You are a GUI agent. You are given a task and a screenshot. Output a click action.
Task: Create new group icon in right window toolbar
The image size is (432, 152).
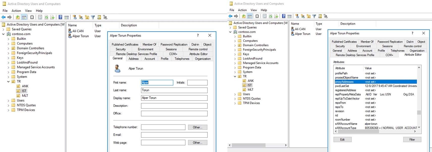pos(303,16)
